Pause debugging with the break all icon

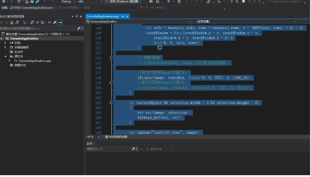169,1
